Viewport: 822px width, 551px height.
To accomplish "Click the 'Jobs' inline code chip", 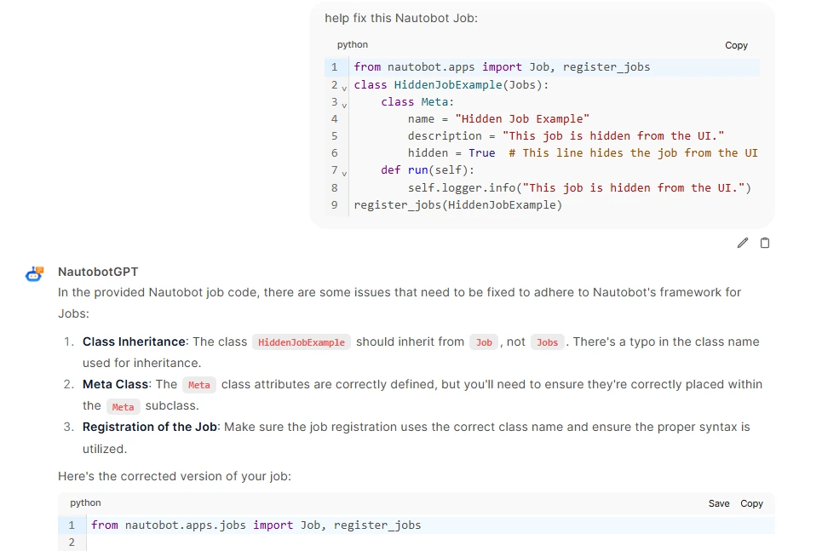I will 548,342.
